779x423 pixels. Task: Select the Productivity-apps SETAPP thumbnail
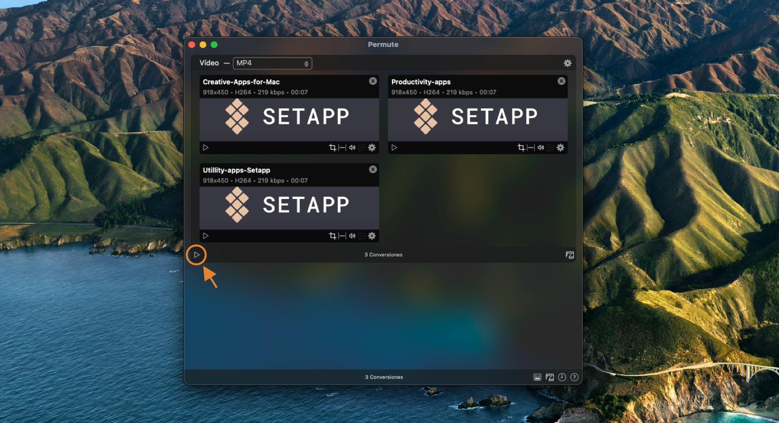(x=478, y=120)
